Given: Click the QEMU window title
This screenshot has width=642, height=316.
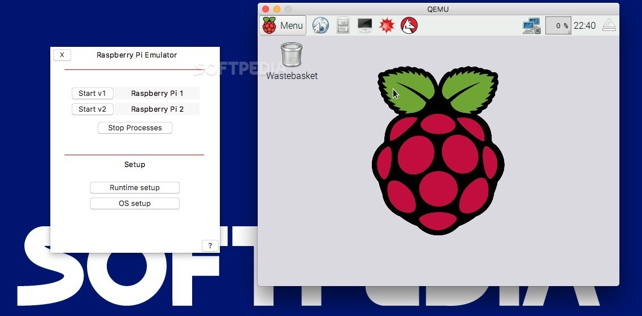Looking at the screenshot, I should tap(439, 9).
